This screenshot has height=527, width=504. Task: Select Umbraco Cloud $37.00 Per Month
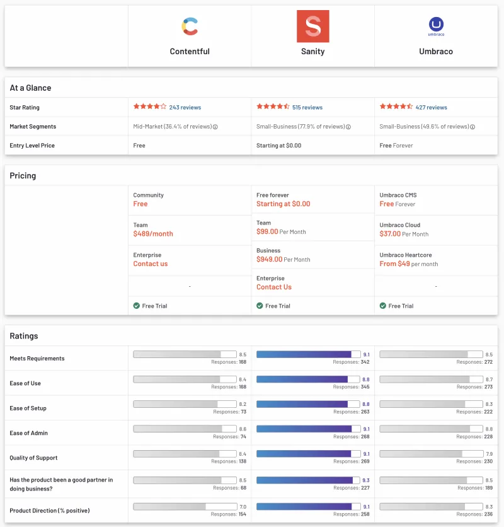(404, 234)
